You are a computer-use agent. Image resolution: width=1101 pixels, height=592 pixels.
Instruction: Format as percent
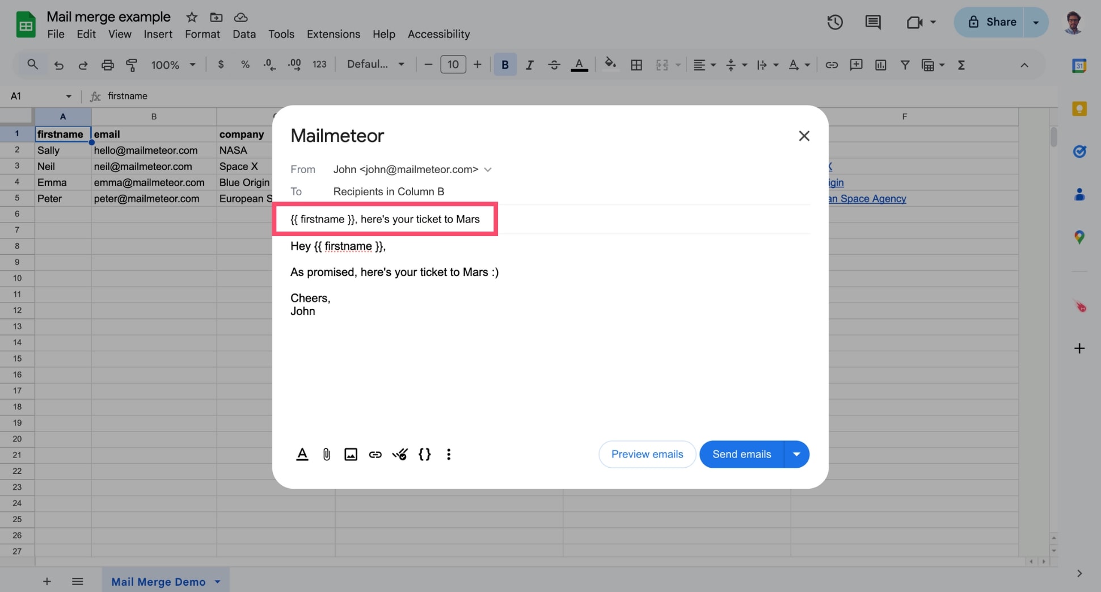245,65
